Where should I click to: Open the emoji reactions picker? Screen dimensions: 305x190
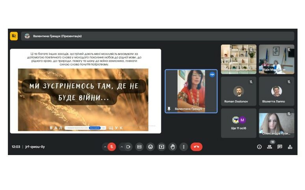point(150,147)
